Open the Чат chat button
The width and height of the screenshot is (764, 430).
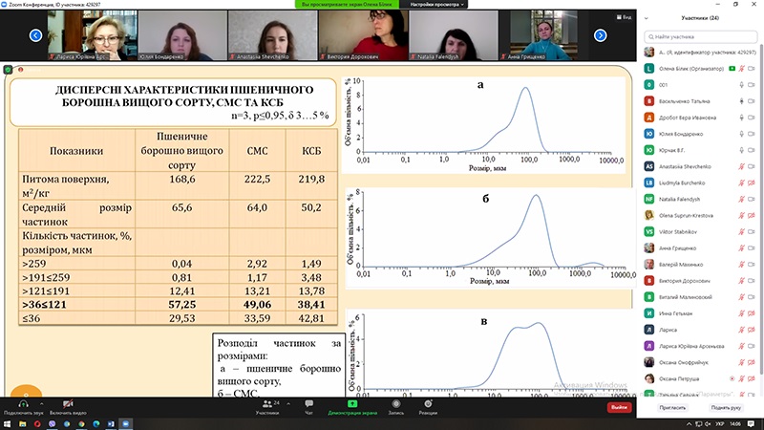click(308, 407)
